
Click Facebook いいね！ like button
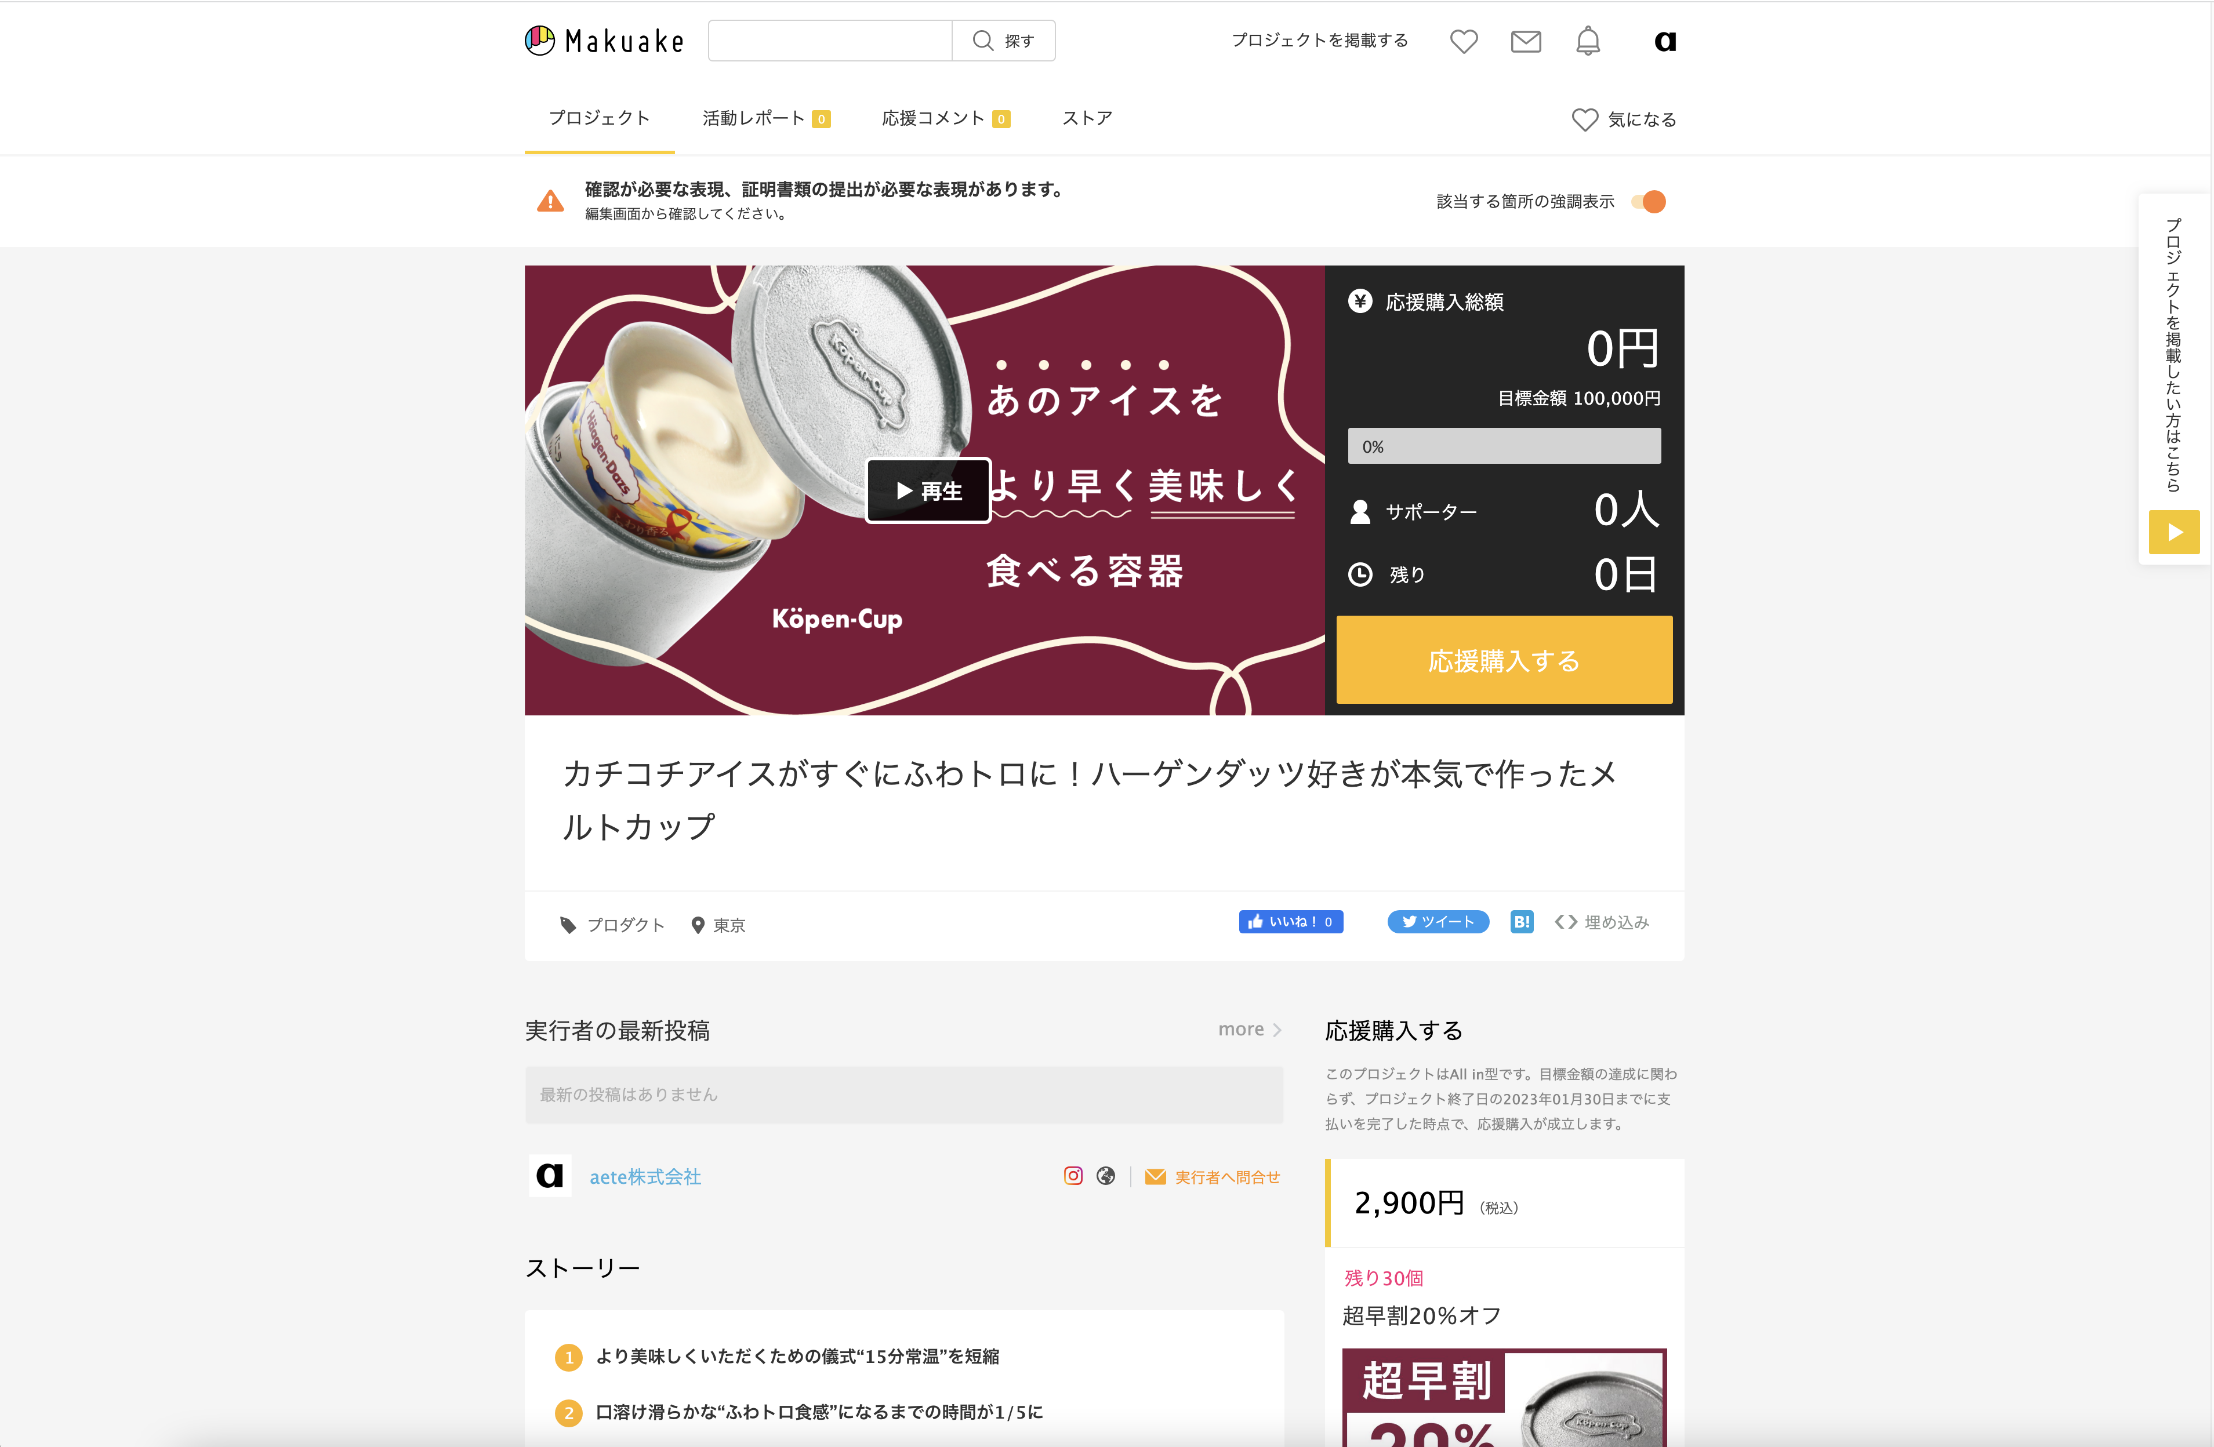point(1291,922)
